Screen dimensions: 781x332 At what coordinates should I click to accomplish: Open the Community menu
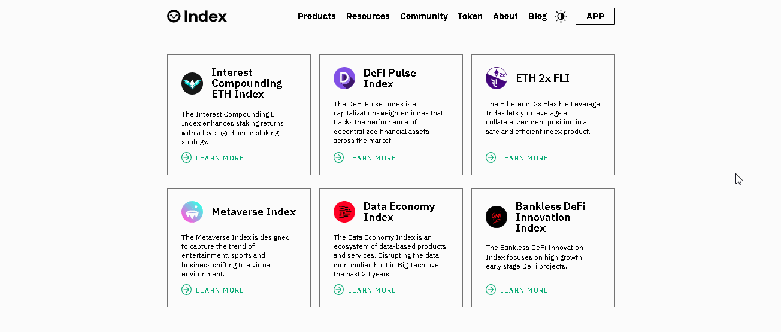coord(424,16)
